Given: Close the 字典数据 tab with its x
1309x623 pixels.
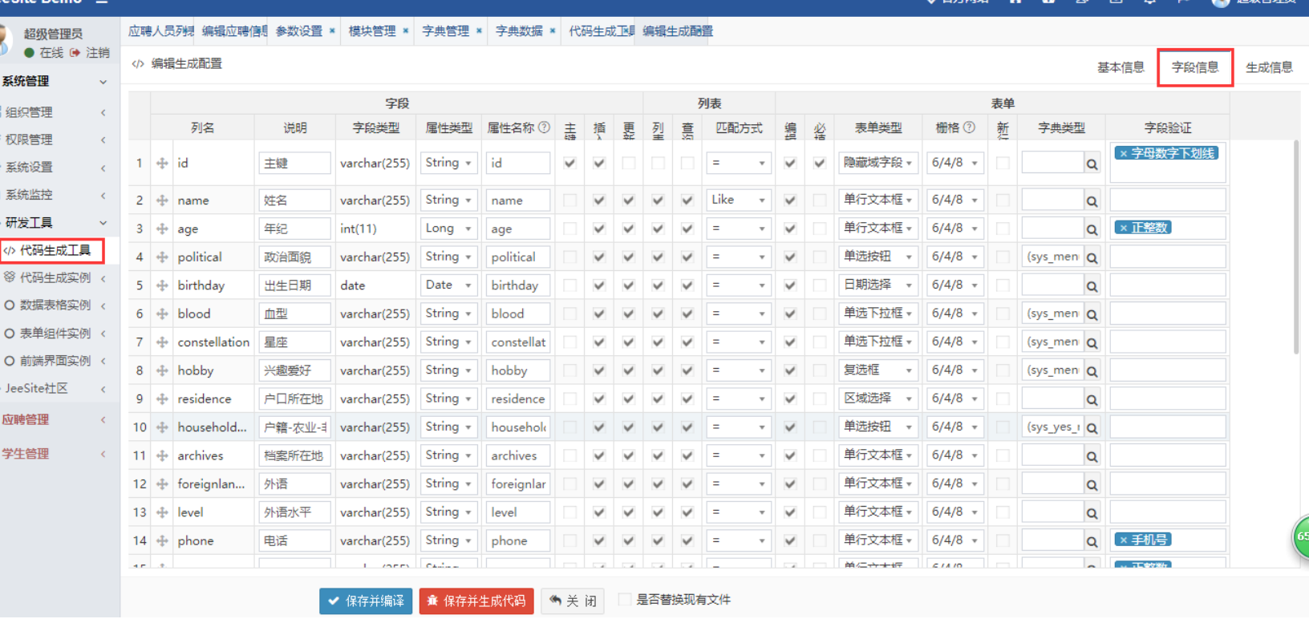Looking at the screenshot, I should tap(553, 30).
